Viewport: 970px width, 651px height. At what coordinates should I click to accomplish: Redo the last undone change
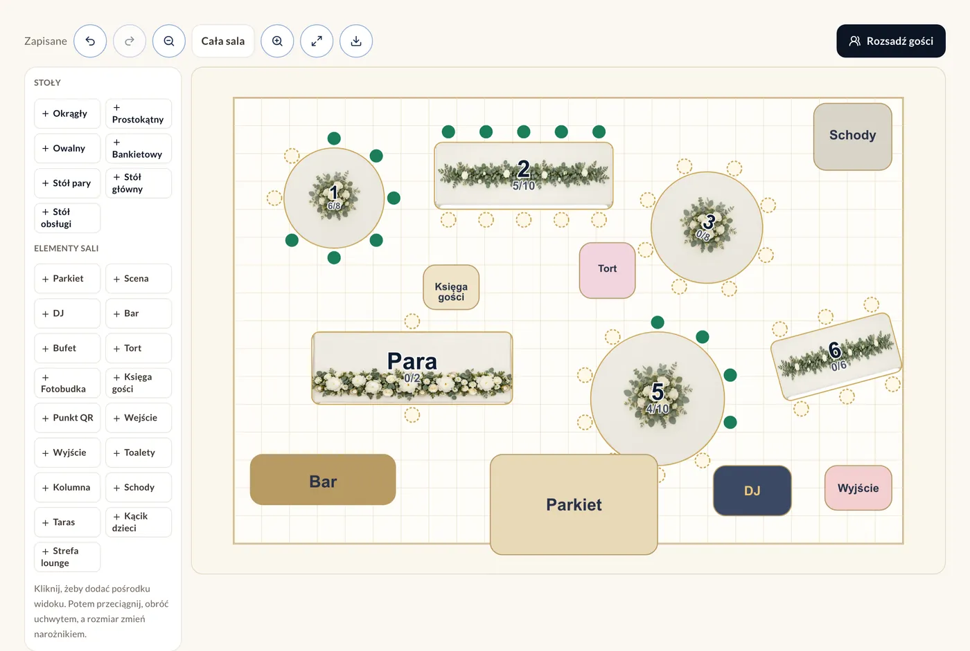(x=130, y=41)
